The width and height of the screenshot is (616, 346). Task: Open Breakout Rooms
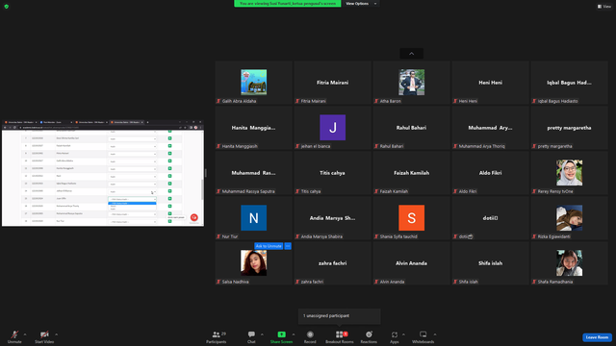[340, 336]
